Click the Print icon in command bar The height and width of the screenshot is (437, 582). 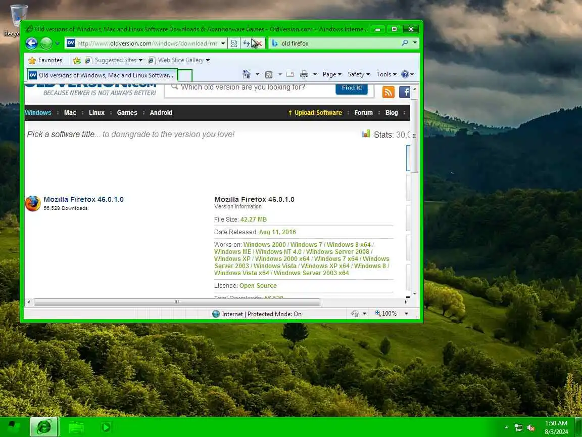pyautogui.click(x=304, y=74)
